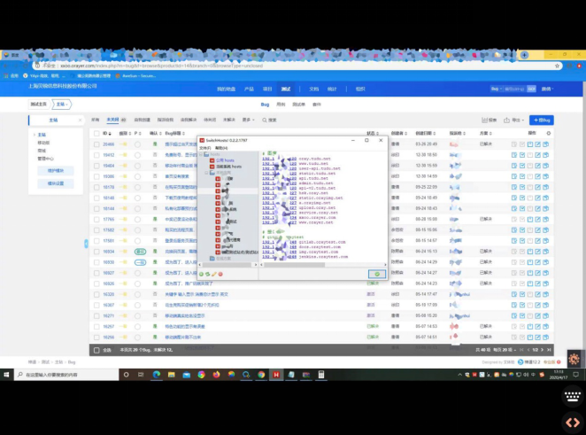Tick the 全选 checkbox in the footer bar

pyautogui.click(x=96, y=351)
